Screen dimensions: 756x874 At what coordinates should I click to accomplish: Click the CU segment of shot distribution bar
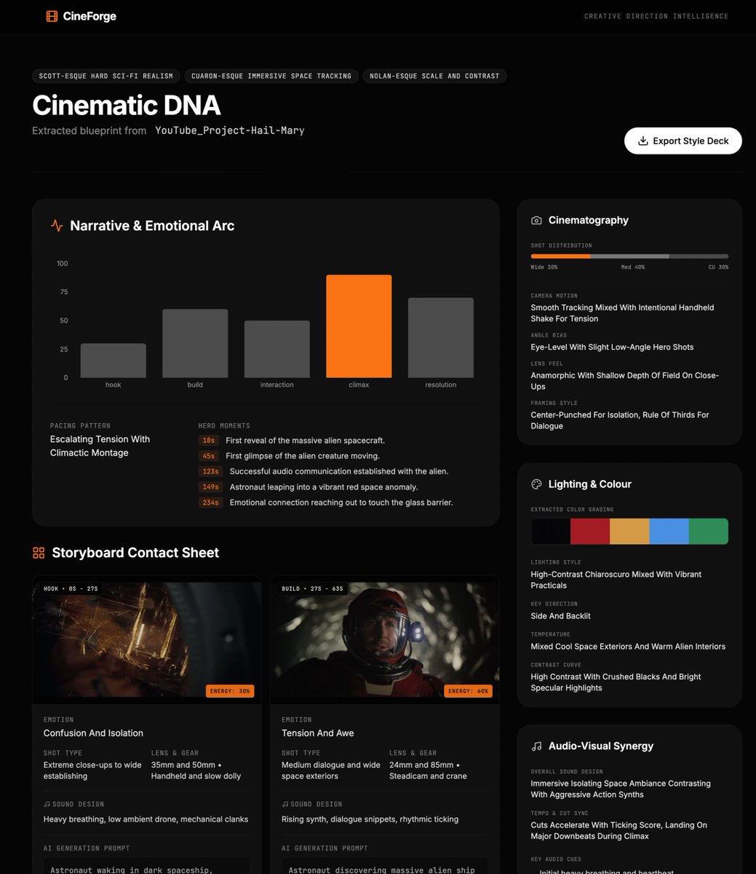tap(699, 256)
